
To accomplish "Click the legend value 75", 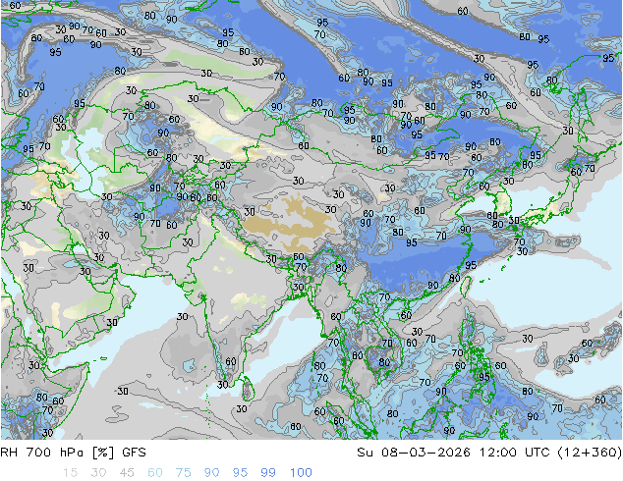I will pos(183,473).
